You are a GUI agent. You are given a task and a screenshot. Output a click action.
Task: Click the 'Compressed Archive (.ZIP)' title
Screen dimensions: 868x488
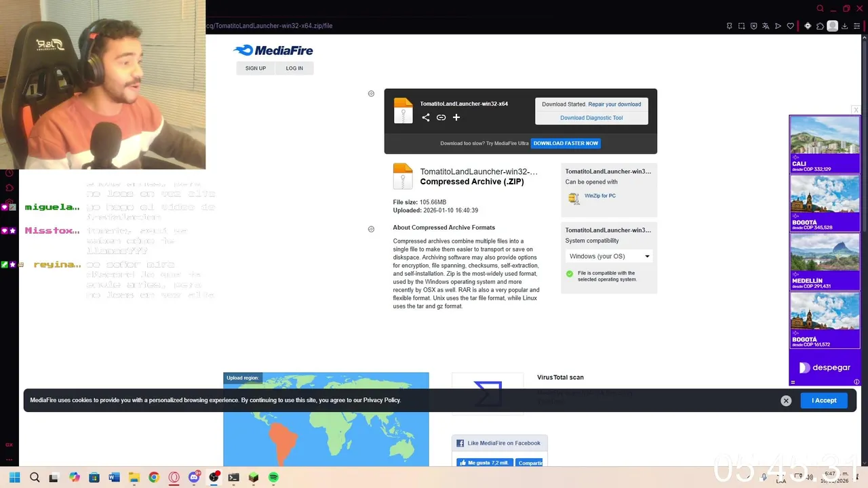(472, 182)
